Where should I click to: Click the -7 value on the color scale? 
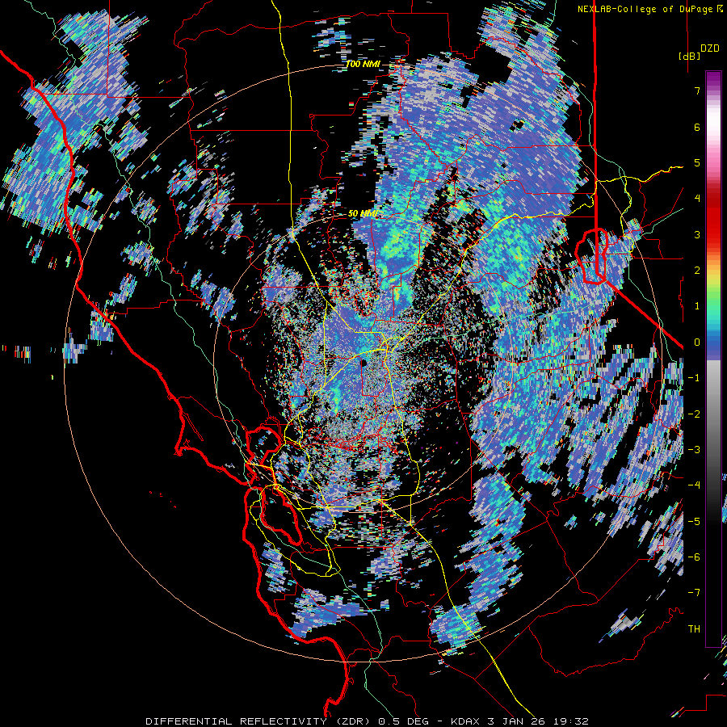[694, 593]
